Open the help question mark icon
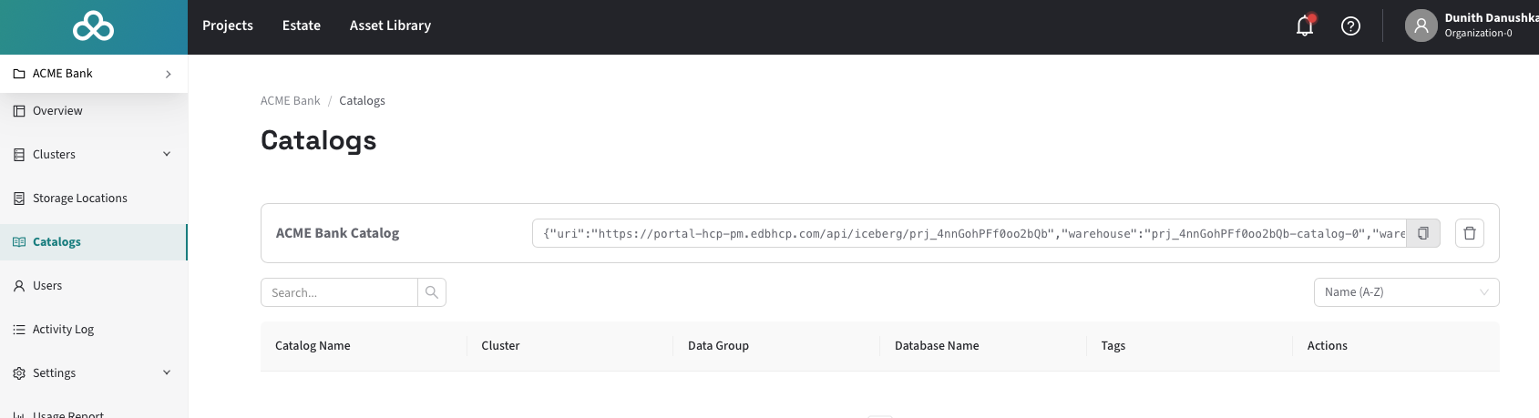 coord(1351,25)
